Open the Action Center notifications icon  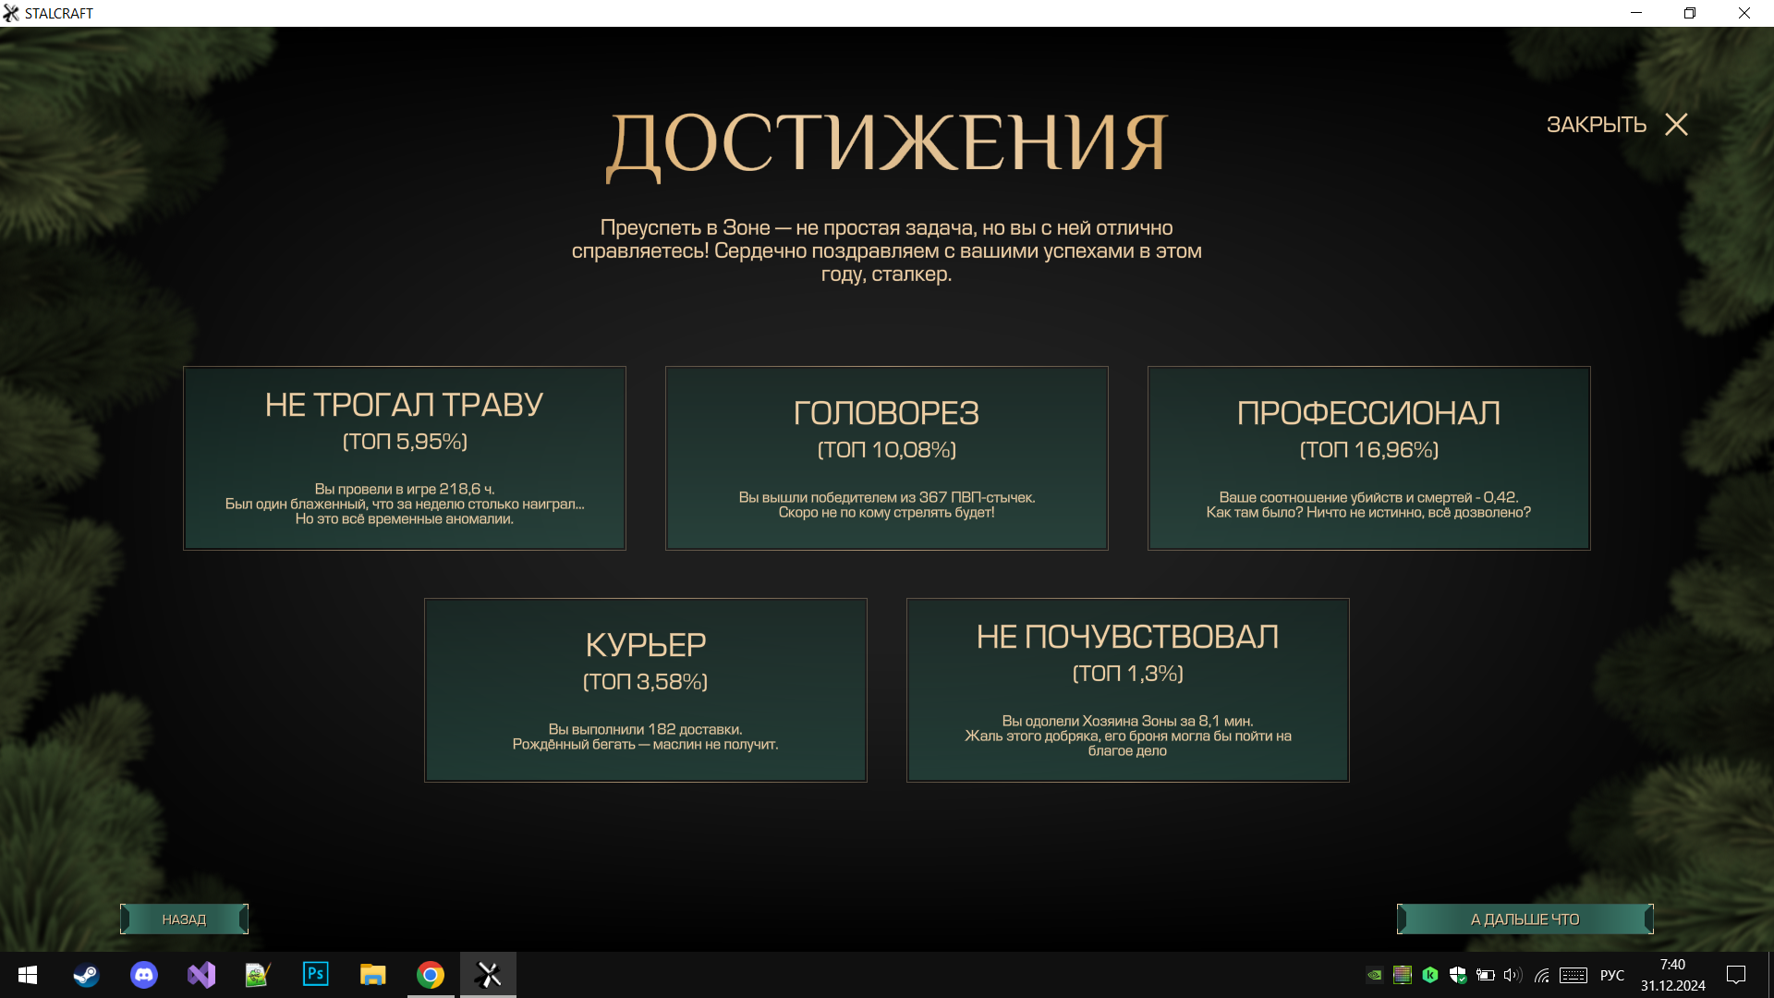(1736, 975)
